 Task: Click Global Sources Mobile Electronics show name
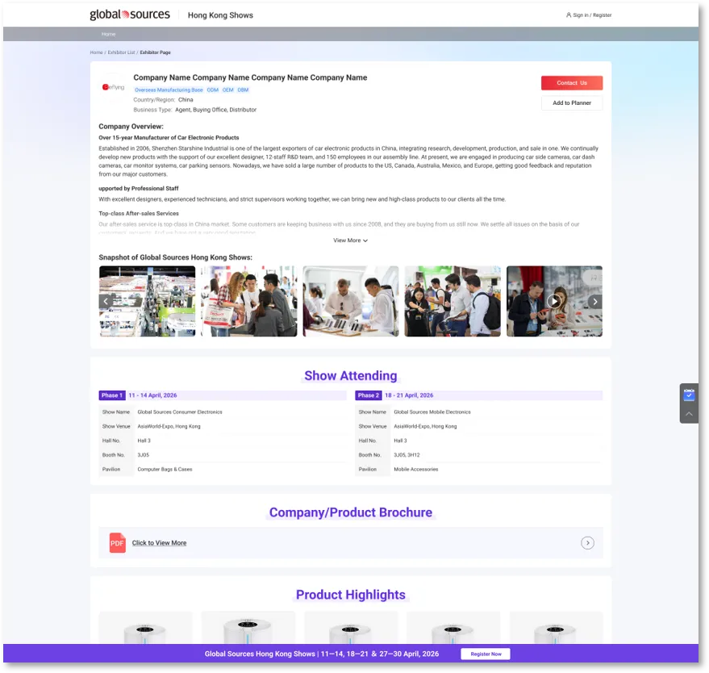point(432,412)
